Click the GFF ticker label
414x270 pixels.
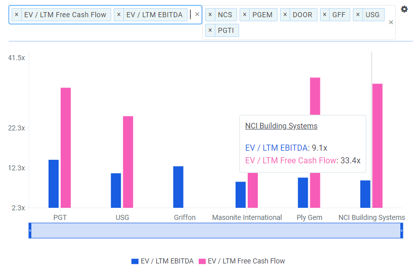point(339,15)
